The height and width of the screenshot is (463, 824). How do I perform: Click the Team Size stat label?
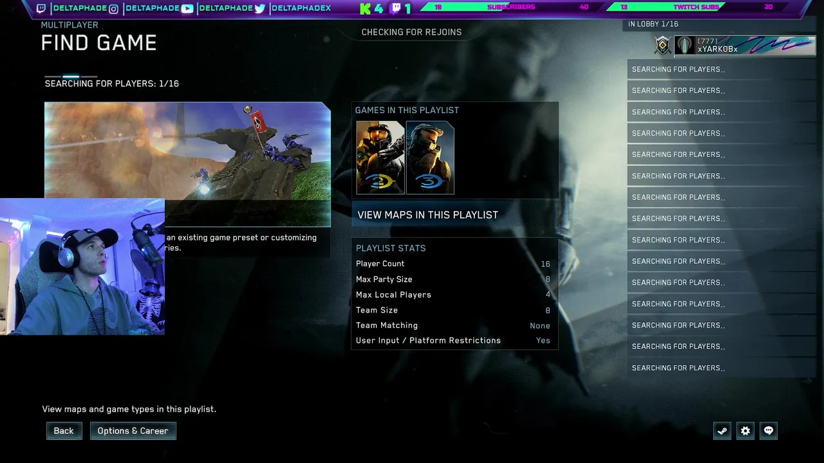tap(377, 310)
